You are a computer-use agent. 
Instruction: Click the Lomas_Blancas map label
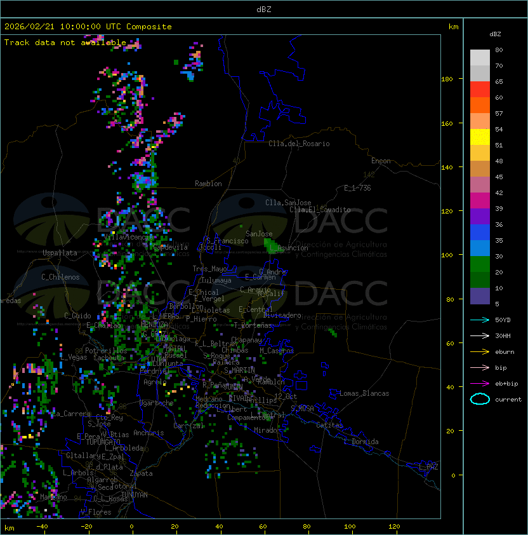[x=364, y=393]
